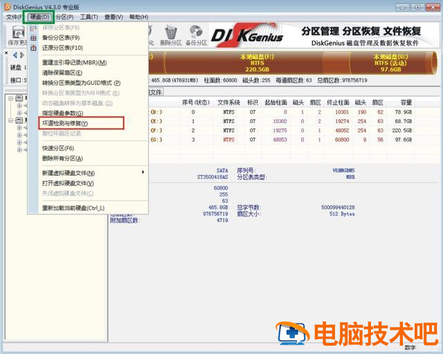
Task: Open the 工具(T) menu
Action: click(89, 17)
